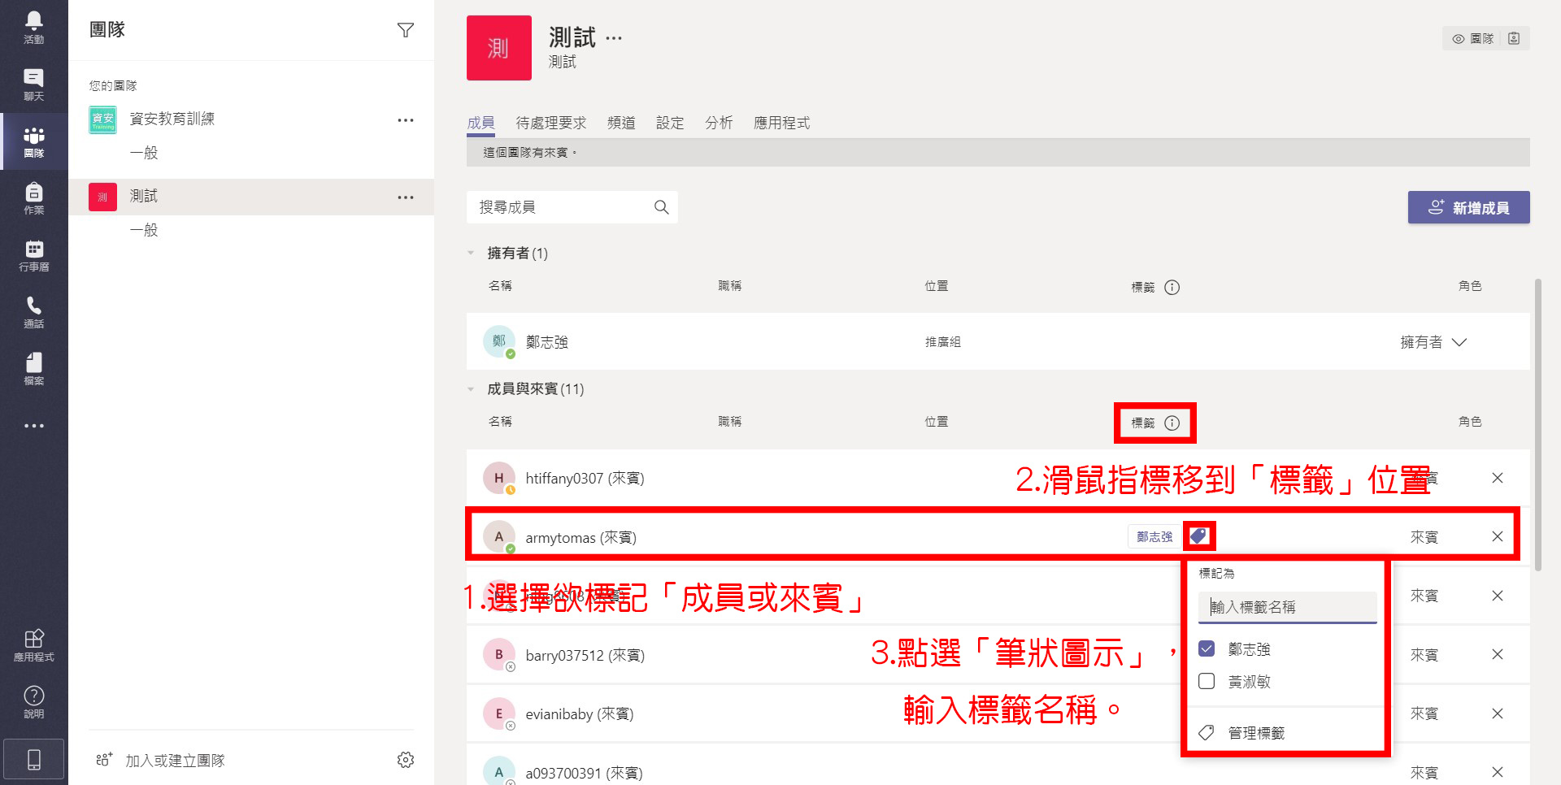Collapse the 成員與來賓 (11) section

pyautogui.click(x=471, y=389)
